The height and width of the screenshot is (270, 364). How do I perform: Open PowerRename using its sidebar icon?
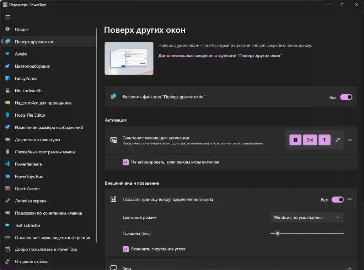tap(7, 164)
